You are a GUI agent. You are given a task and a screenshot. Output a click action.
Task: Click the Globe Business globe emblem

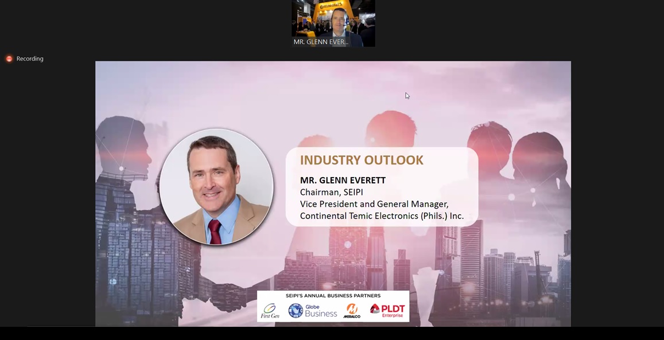(296, 311)
